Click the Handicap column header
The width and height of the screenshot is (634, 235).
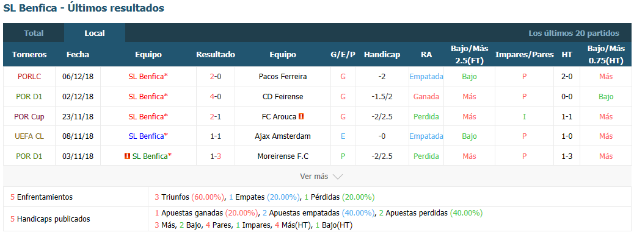[382, 54]
